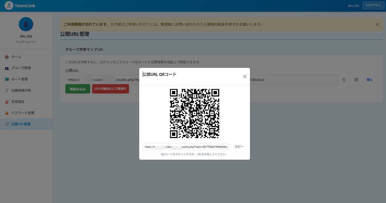Click the group management people icon

click(x=7, y=68)
